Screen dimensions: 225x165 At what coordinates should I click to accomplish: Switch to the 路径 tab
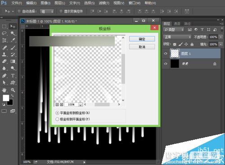tap(187, 23)
